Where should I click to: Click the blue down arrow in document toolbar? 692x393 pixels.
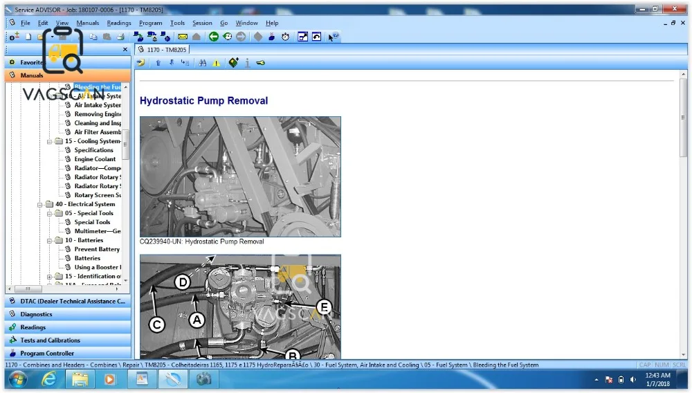click(171, 63)
